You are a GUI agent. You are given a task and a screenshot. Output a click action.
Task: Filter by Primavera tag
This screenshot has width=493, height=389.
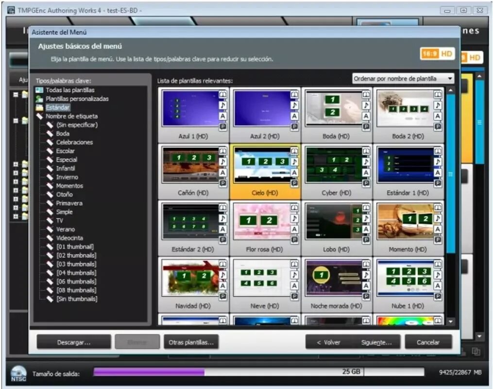click(x=69, y=203)
